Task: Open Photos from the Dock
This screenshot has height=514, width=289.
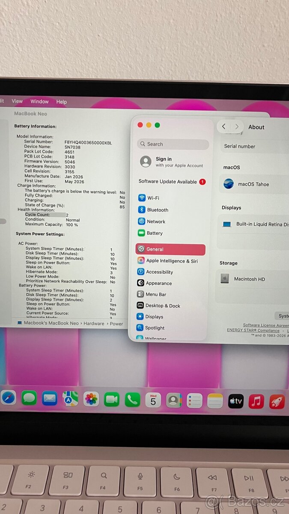Action: tap(91, 399)
